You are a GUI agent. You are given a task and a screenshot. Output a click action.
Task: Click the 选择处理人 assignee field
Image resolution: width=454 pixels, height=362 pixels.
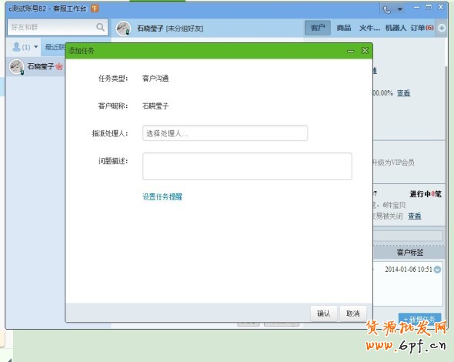click(x=225, y=133)
